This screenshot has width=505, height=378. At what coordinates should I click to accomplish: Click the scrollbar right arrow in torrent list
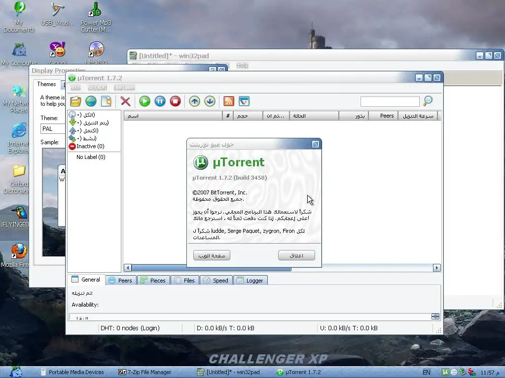coord(437,268)
